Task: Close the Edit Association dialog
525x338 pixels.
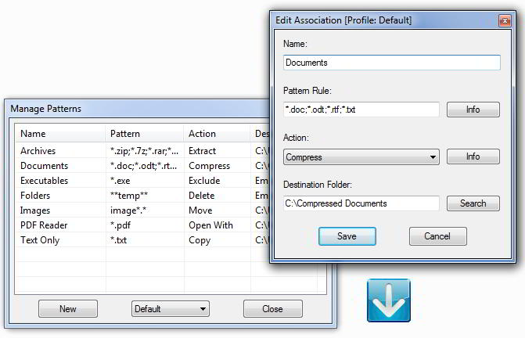Action: [504, 20]
